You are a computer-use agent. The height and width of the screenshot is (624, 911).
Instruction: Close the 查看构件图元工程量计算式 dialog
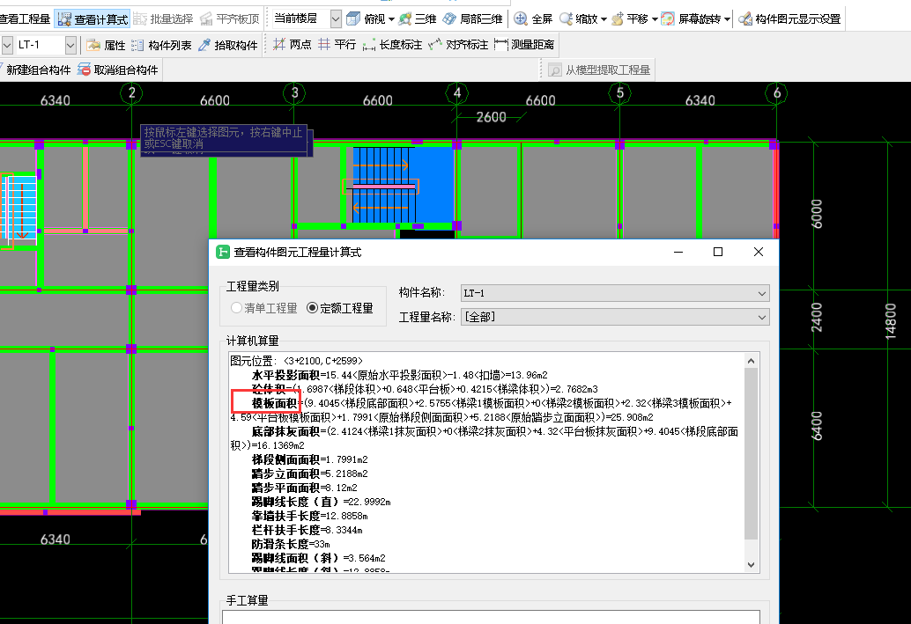759,252
